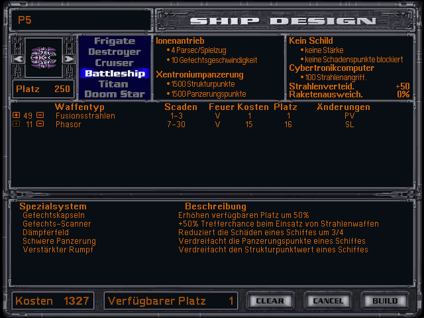Decrease Fusionsstrahlen count with minus icon
This screenshot has height=318, width=424.
tap(40, 116)
